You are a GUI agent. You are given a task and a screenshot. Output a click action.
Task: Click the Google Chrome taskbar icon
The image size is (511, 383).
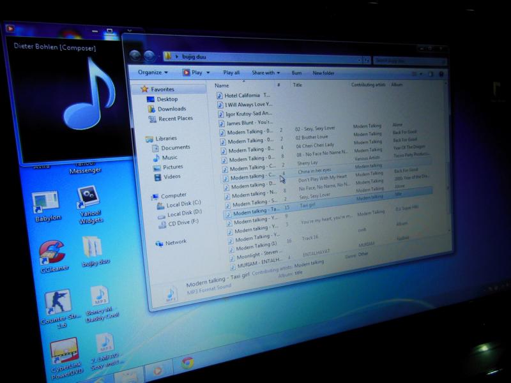tap(187, 362)
